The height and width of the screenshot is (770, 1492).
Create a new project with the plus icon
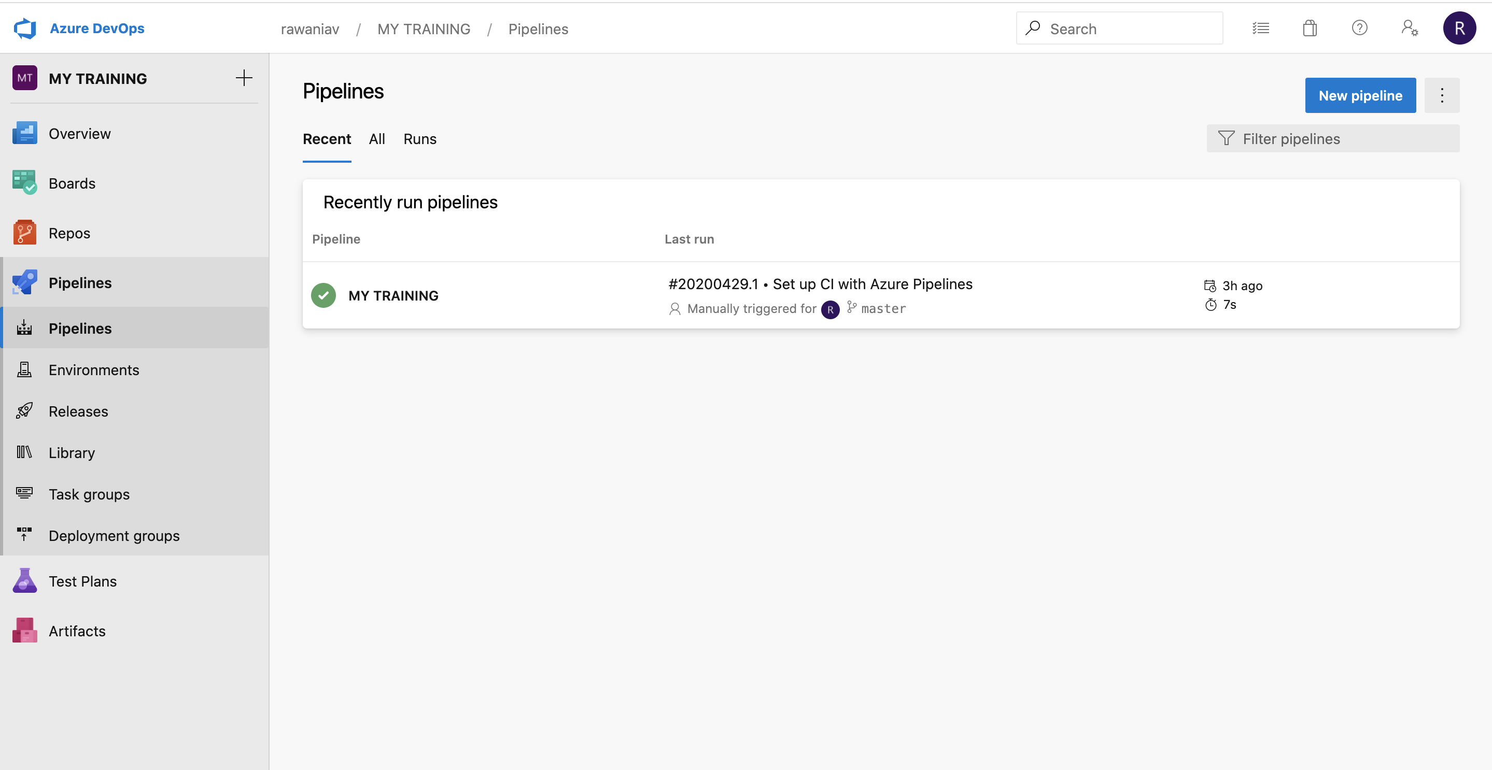244,78
